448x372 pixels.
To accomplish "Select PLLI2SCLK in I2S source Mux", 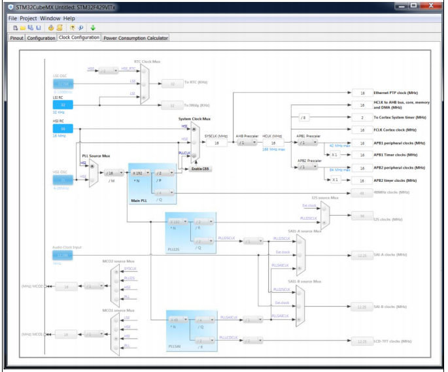I will (x=324, y=222).
